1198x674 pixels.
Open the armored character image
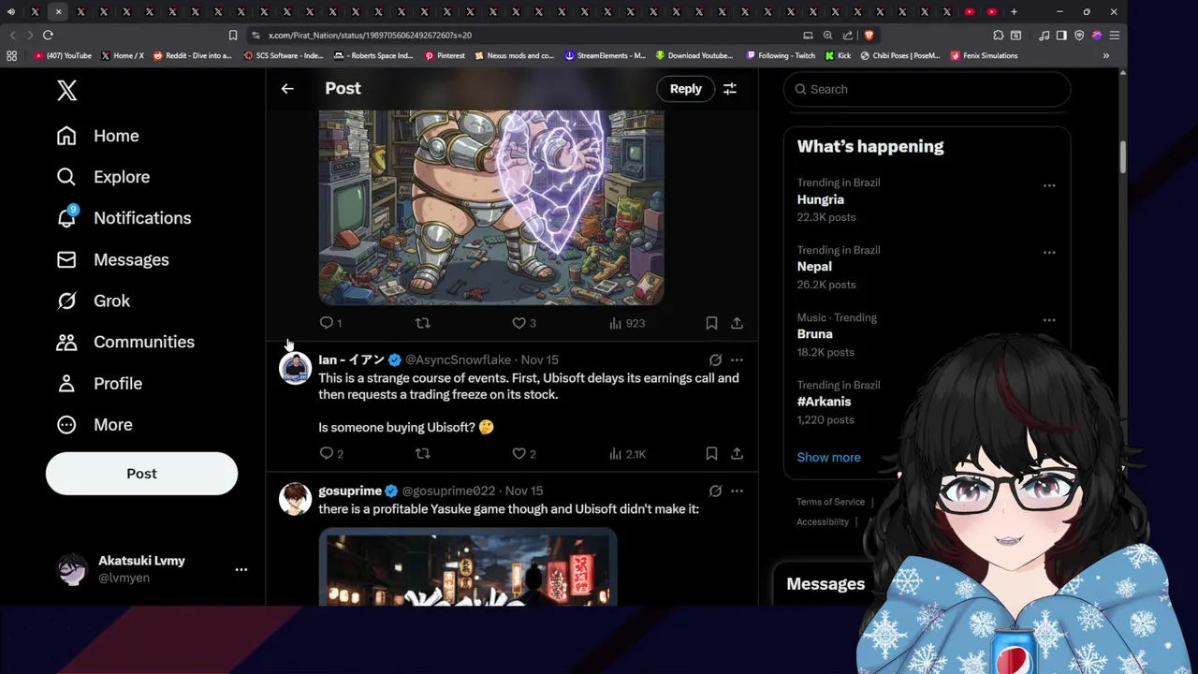491,207
